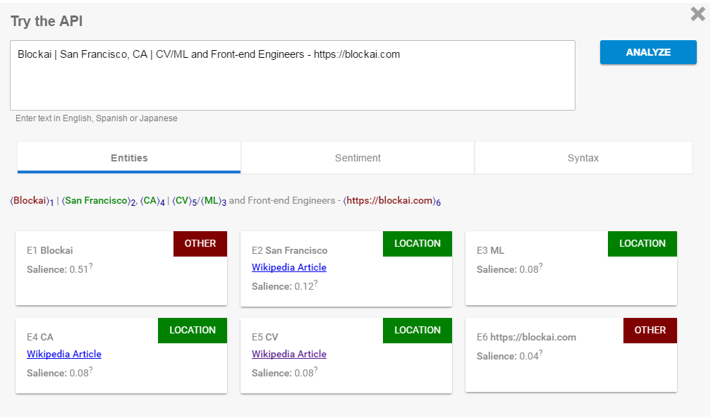The width and height of the screenshot is (713, 418).
Task: Open the Sentiment tab
Action: (x=358, y=158)
